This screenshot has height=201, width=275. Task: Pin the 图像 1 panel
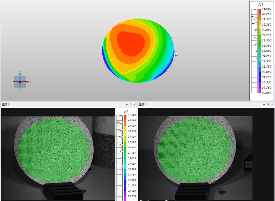[x=268, y=105]
